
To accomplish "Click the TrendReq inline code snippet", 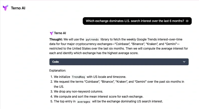I will [78, 77].
